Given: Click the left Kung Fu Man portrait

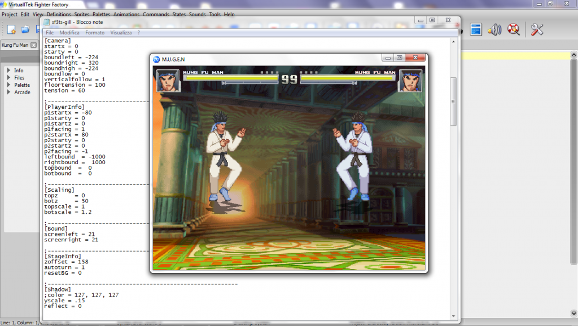Looking at the screenshot, I should (168, 81).
